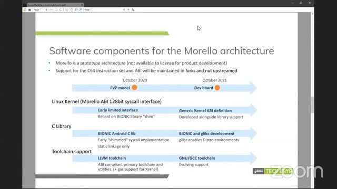
Task: Click the slide title 'Software components for the Morello architecture'
Action: coord(162,51)
